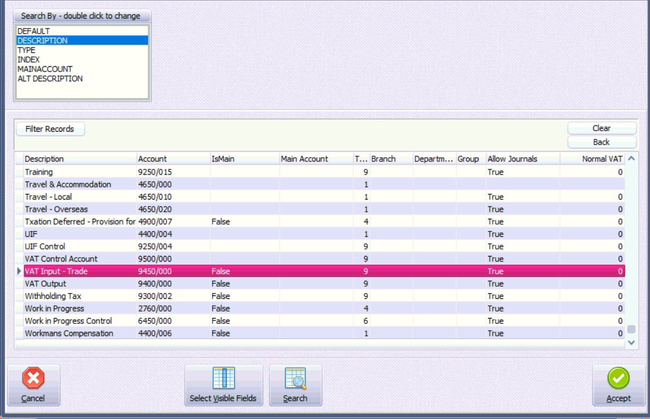
Task: Select the VAT Output row
Action: pyautogui.click(x=46, y=284)
